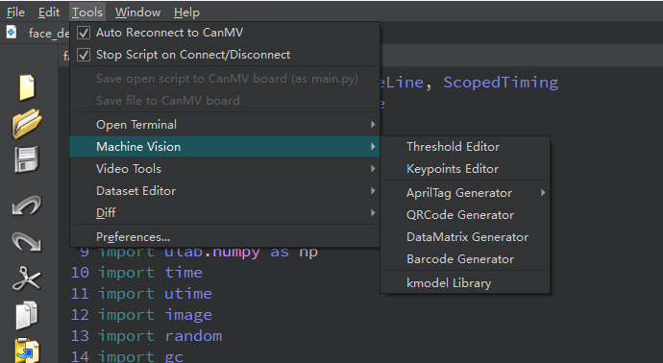Click the face_de file tab
The width and height of the screenshot is (663, 363).
point(48,33)
